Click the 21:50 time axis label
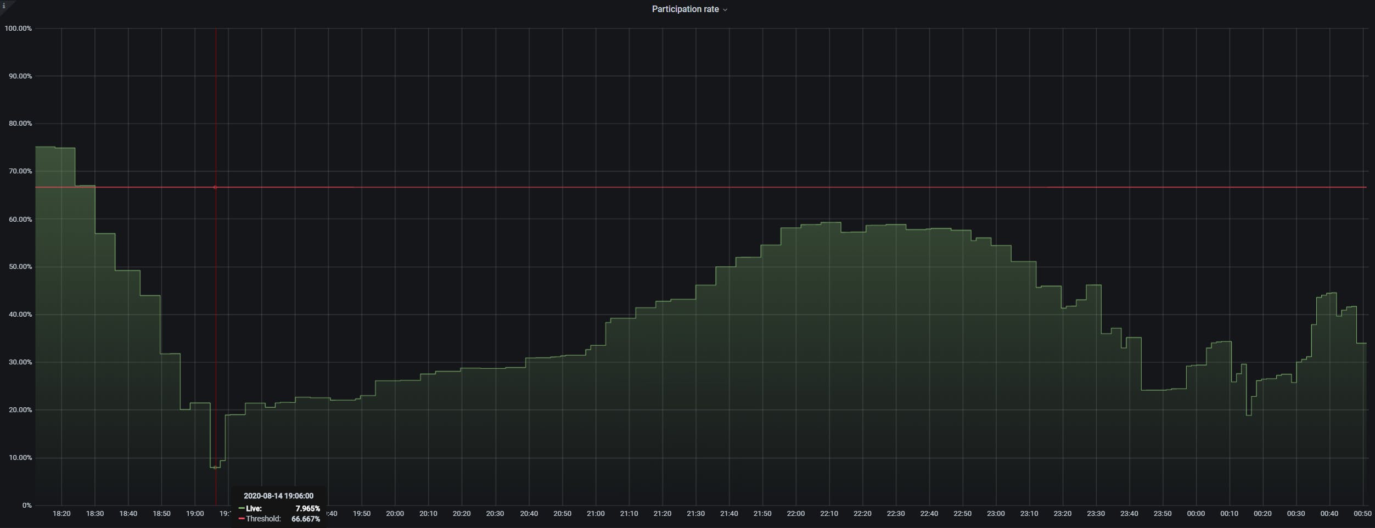Screen dimensions: 1375x528 762,514
